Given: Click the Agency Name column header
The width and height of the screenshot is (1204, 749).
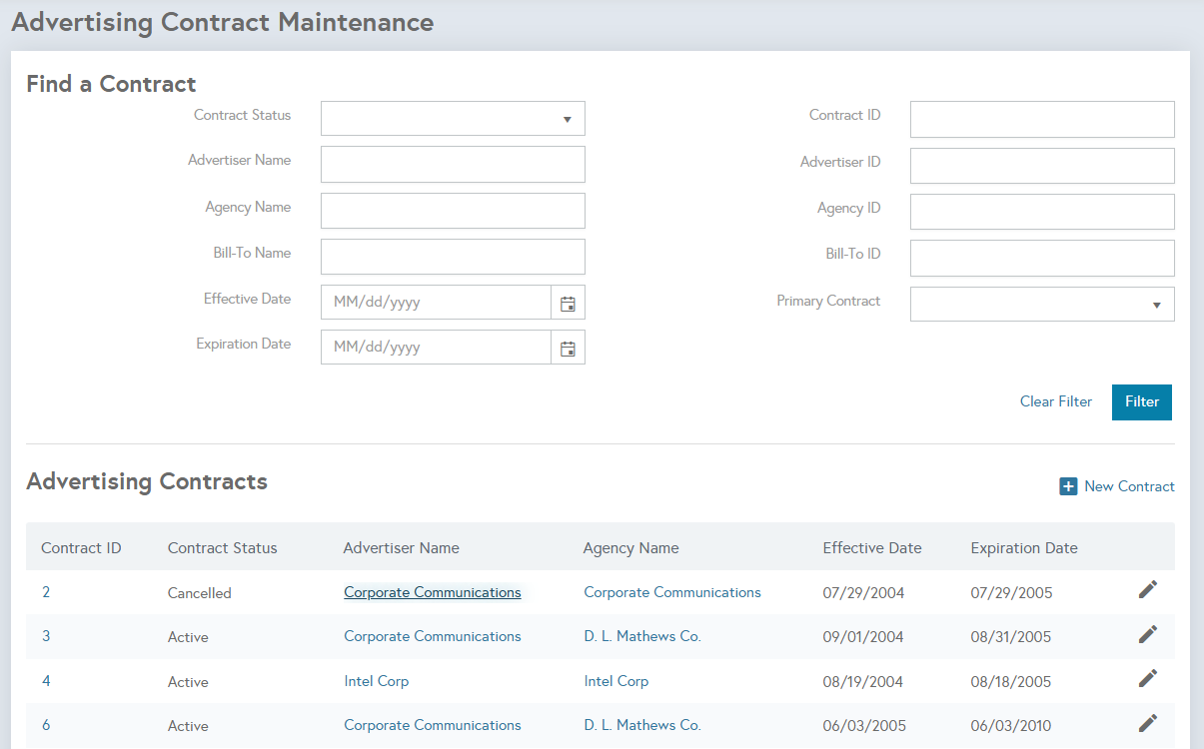Looking at the screenshot, I should [631, 547].
